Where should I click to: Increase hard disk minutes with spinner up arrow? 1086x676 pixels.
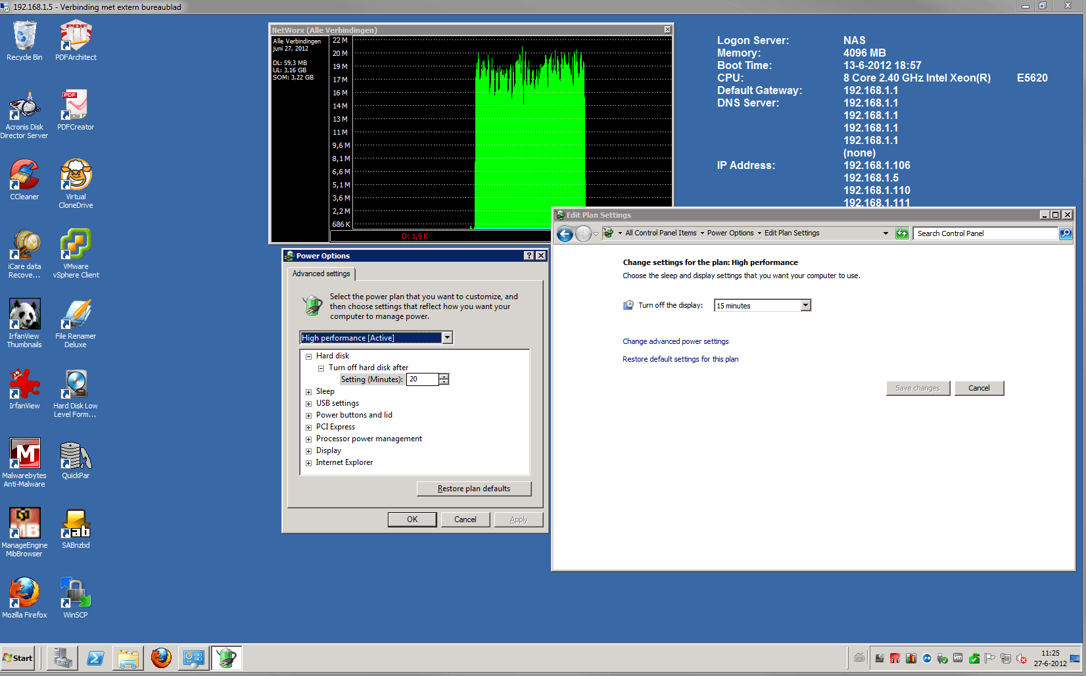[444, 376]
